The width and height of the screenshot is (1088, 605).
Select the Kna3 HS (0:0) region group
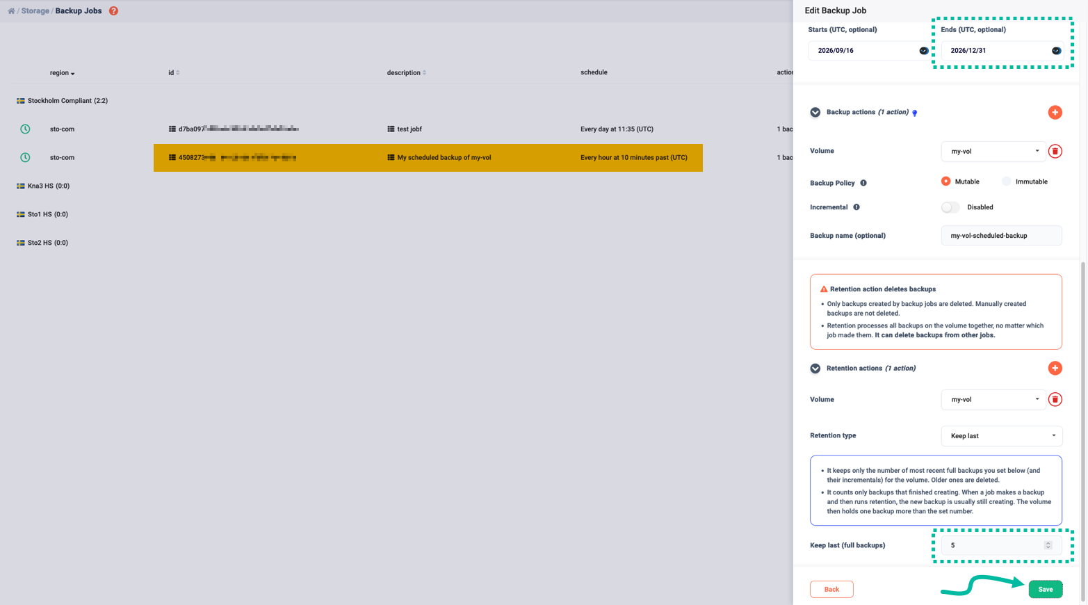click(42, 186)
